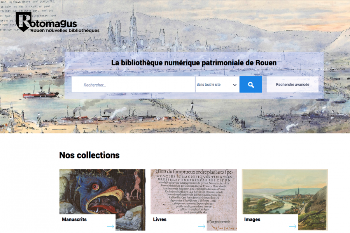
Task: Click the 'La bibliothèque numérique patrimoniale de Rouen' title
Action: tap(194, 63)
